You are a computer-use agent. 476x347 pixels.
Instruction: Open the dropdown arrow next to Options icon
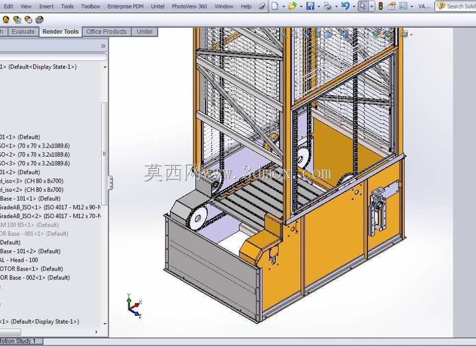click(x=412, y=6)
